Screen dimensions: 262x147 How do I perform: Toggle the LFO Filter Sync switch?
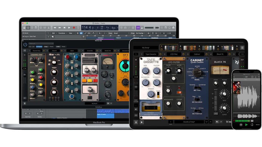(179, 92)
